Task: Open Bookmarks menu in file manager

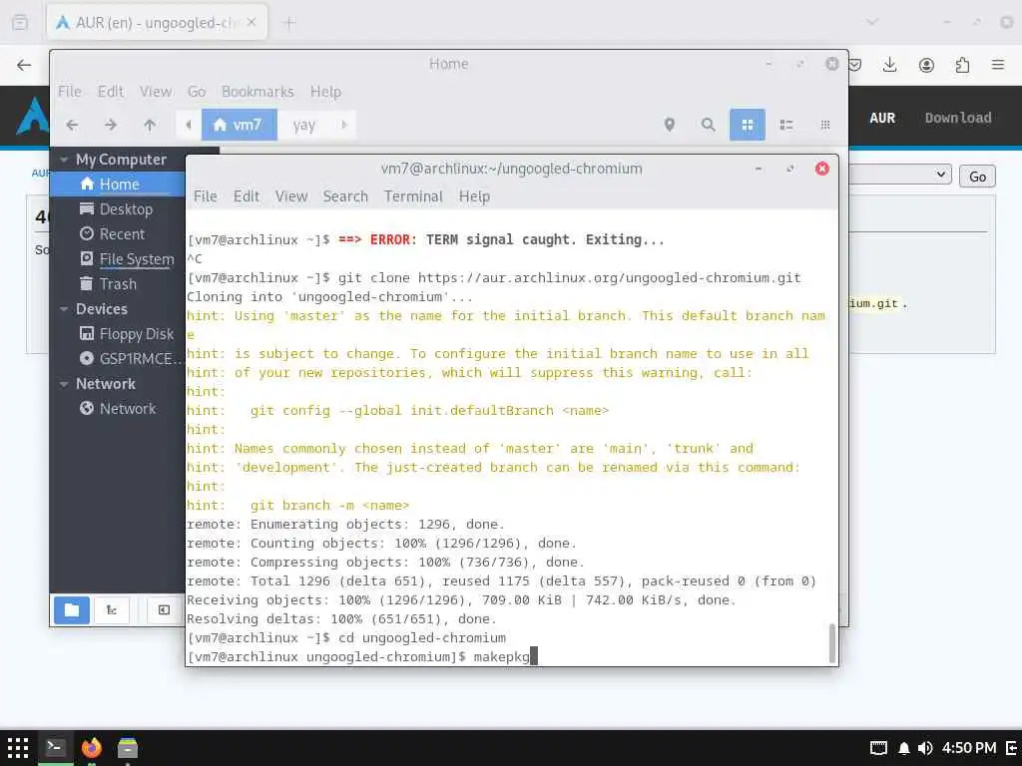Action: pos(257,91)
